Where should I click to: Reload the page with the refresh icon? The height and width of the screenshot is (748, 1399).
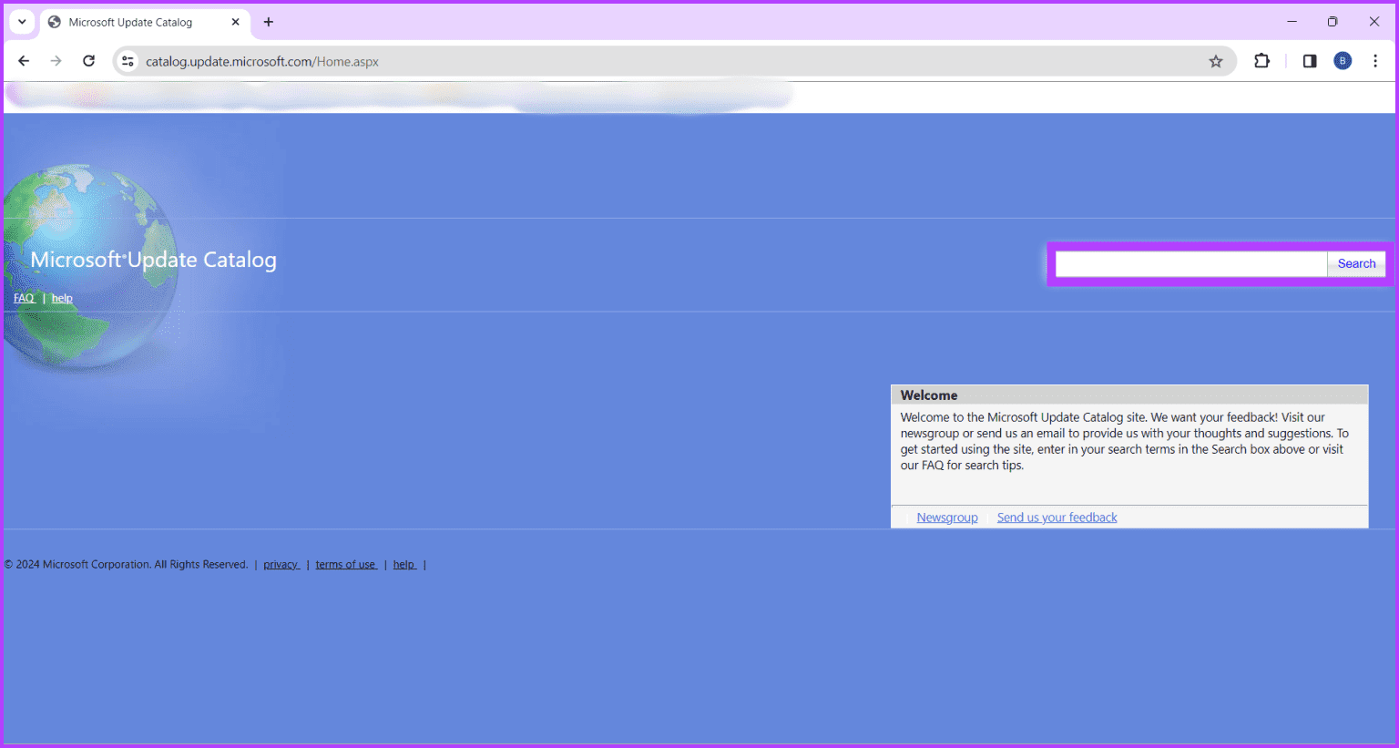pos(88,61)
